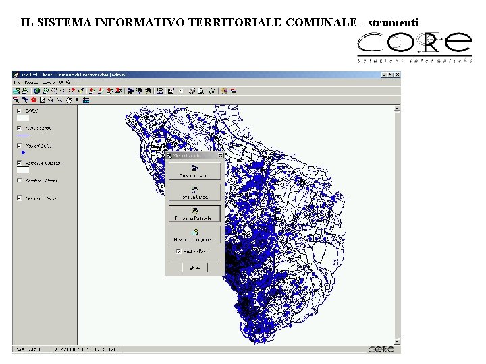The height and width of the screenshot is (364, 486).
Task: Click the red horizontal lines icon at toolbar end
Action: pos(233,91)
